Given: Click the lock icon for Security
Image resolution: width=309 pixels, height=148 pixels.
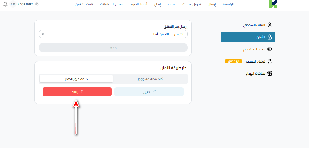Looking at the screenshot, I should [x=270, y=37].
